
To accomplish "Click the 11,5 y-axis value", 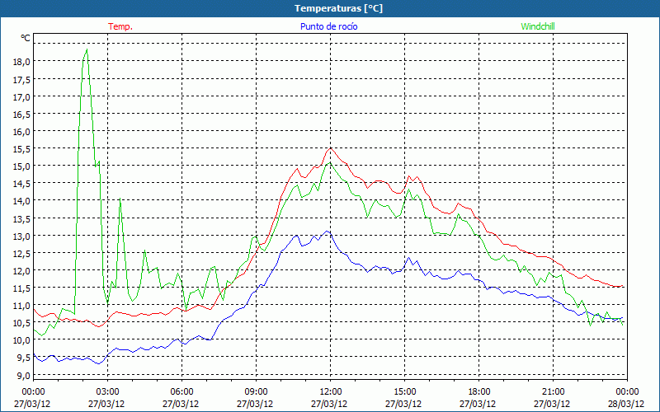I will coord(22,288).
